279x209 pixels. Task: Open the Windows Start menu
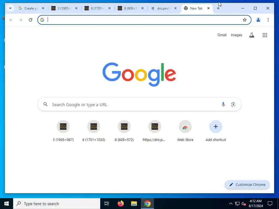tap(7, 204)
